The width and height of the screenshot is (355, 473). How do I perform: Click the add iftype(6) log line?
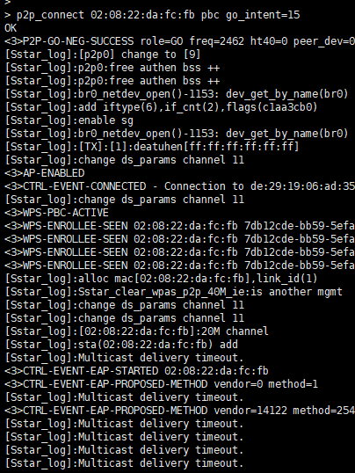click(x=162, y=107)
